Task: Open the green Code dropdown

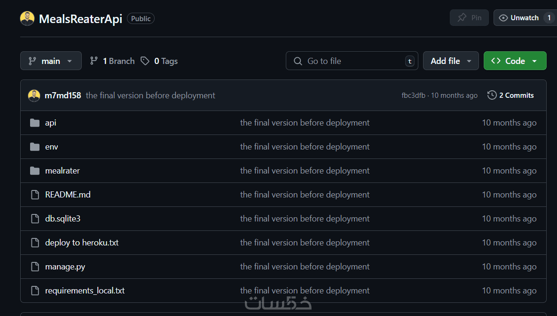Action: [515, 61]
